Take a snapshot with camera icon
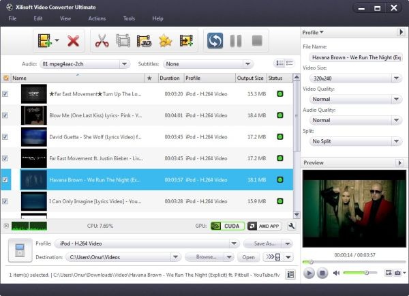Viewport: 409px width, 296px height. point(397,273)
